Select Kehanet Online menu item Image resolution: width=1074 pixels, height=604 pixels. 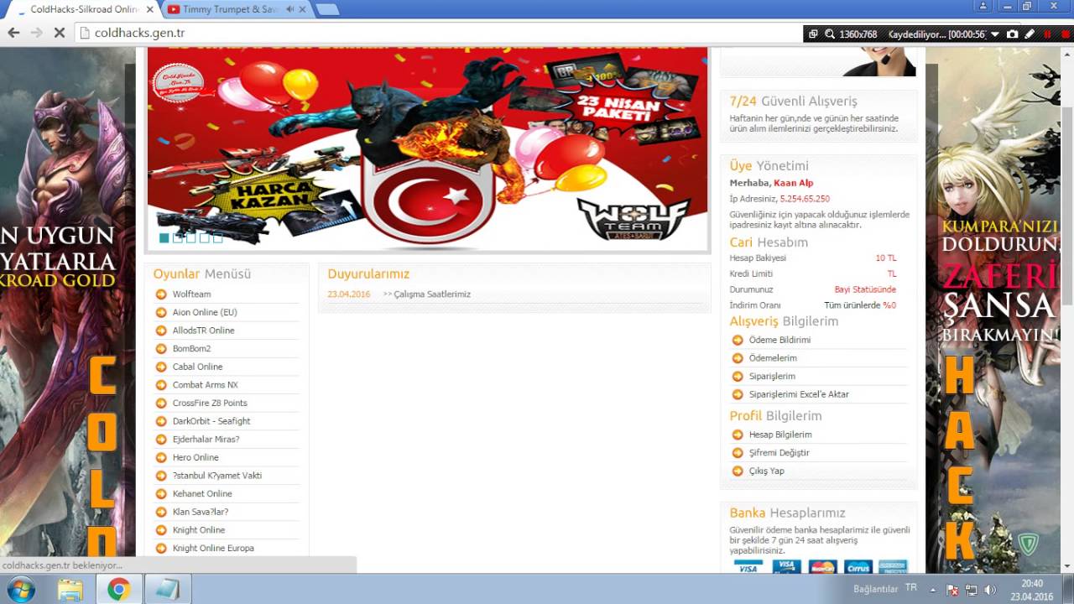click(x=202, y=494)
